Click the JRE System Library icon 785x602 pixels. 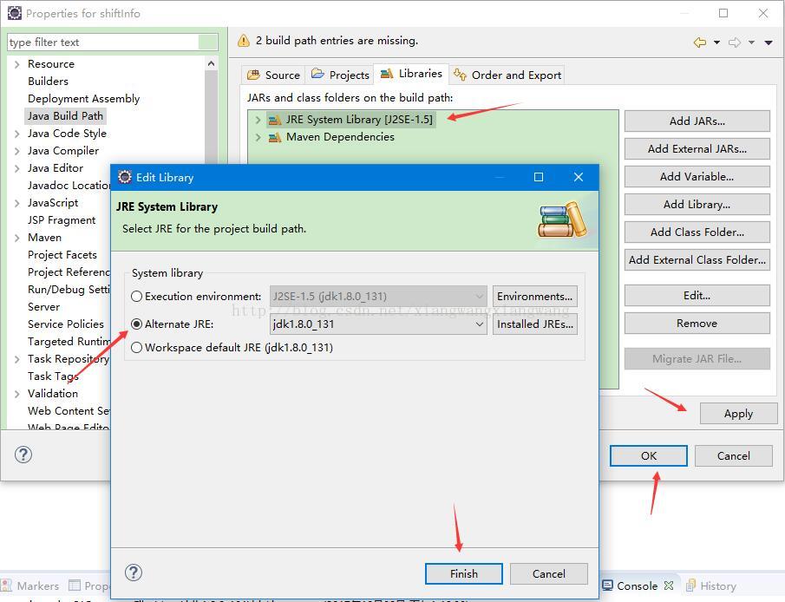[x=275, y=120]
